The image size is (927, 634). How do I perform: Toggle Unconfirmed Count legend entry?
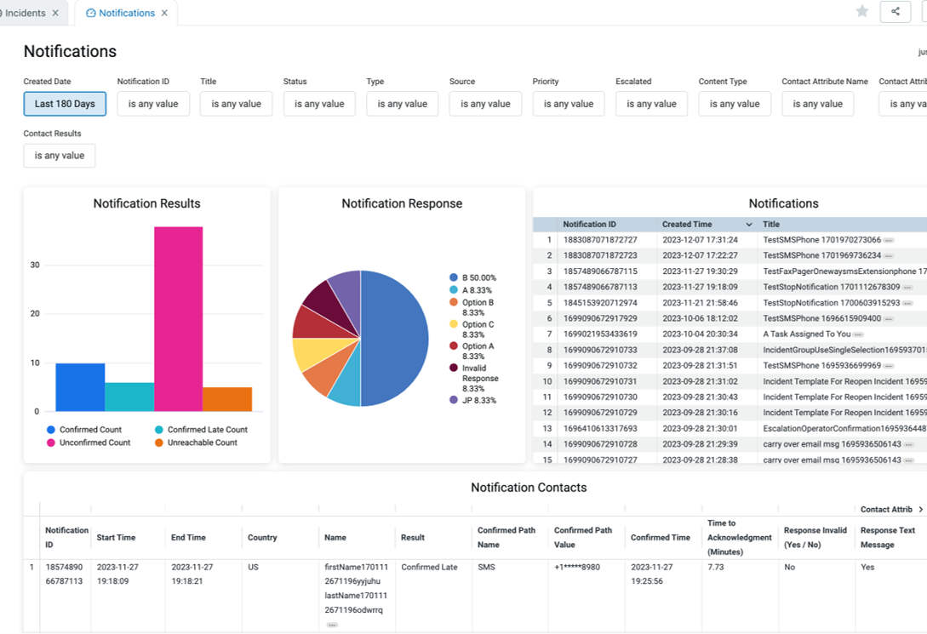[x=89, y=443]
